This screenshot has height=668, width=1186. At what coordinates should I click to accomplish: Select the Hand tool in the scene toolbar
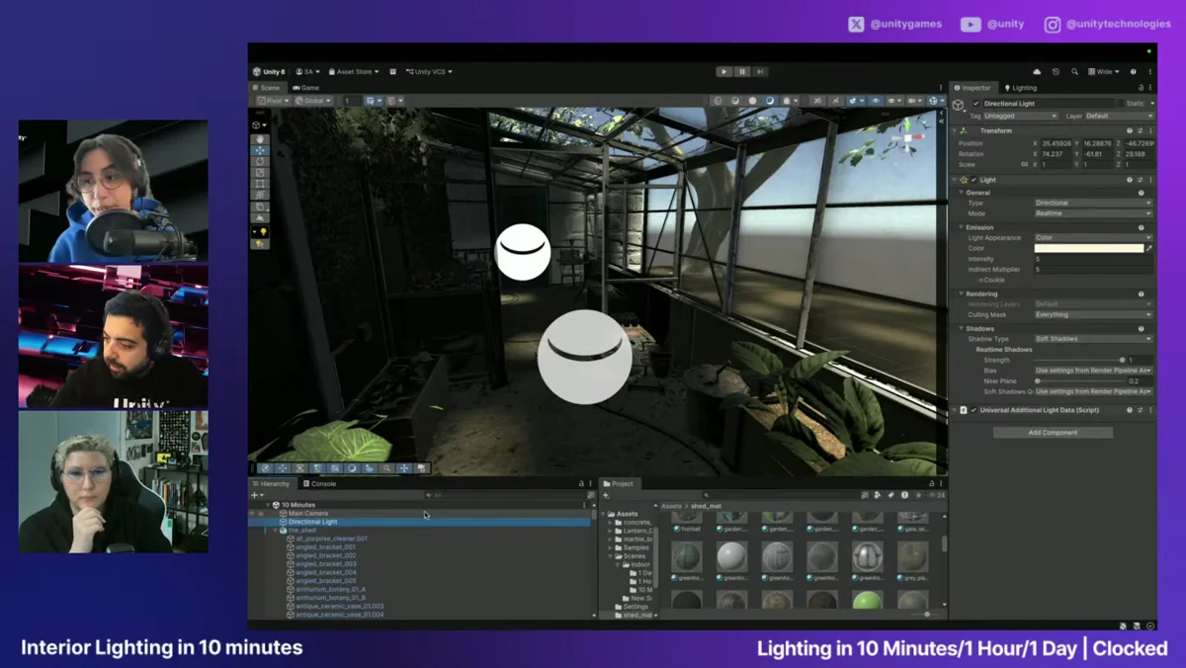click(x=260, y=139)
